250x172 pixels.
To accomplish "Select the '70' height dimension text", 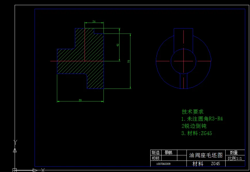I will [x=129, y=61].
